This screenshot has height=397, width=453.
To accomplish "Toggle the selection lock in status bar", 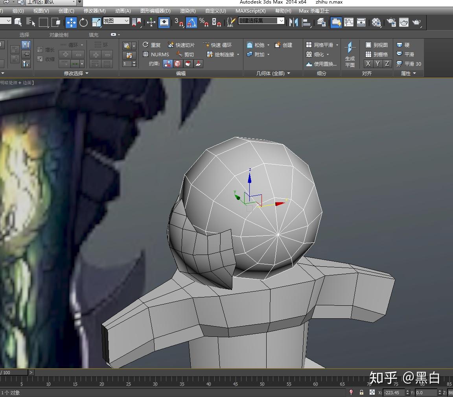I will [x=361, y=392].
